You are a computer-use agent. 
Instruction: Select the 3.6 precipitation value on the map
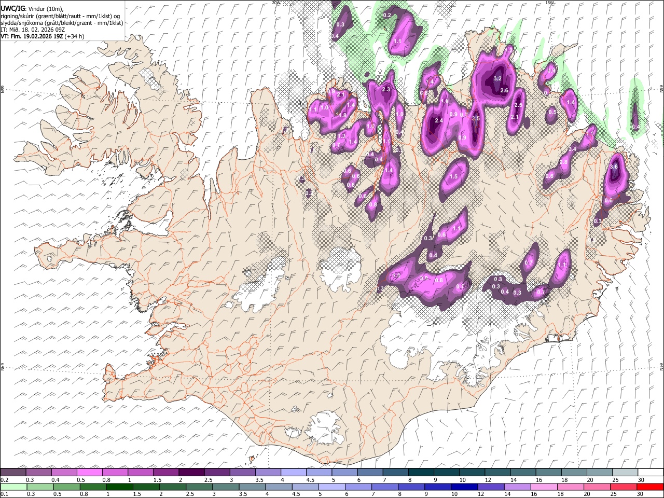(614, 167)
